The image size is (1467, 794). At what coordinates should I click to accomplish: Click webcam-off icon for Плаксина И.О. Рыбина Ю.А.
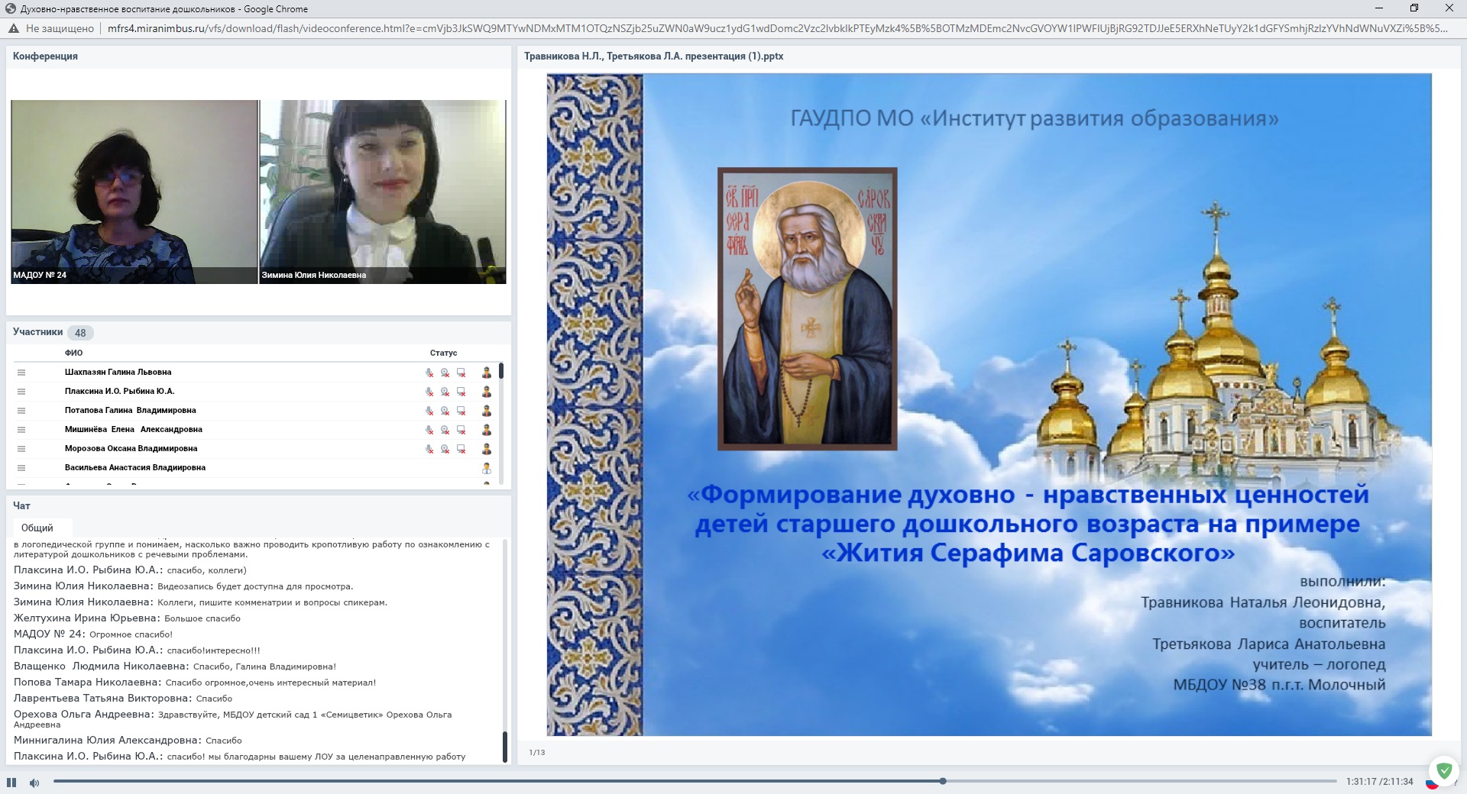tap(445, 392)
